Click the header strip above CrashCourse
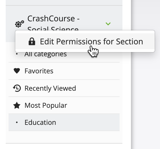160x149 pixels. pos(64,3)
